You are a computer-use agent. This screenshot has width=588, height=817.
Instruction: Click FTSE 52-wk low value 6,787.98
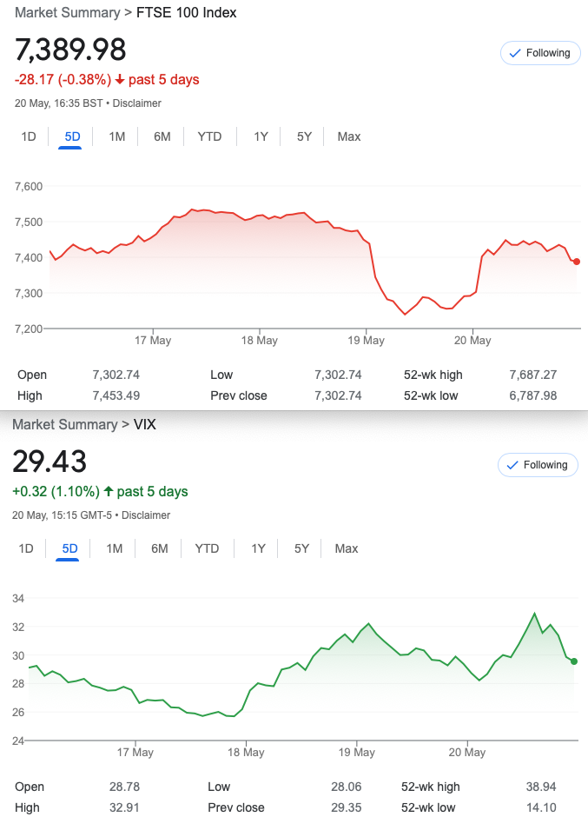pyautogui.click(x=532, y=396)
